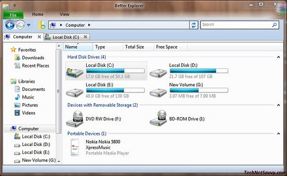Viewport: 287px width, 176px height.
Task: Select Computer in the sidebar tree
Action: pos(28,129)
